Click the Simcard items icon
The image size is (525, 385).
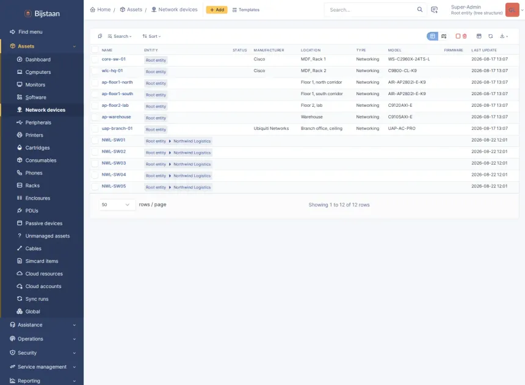pyautogui.click(x=20, y=261)
